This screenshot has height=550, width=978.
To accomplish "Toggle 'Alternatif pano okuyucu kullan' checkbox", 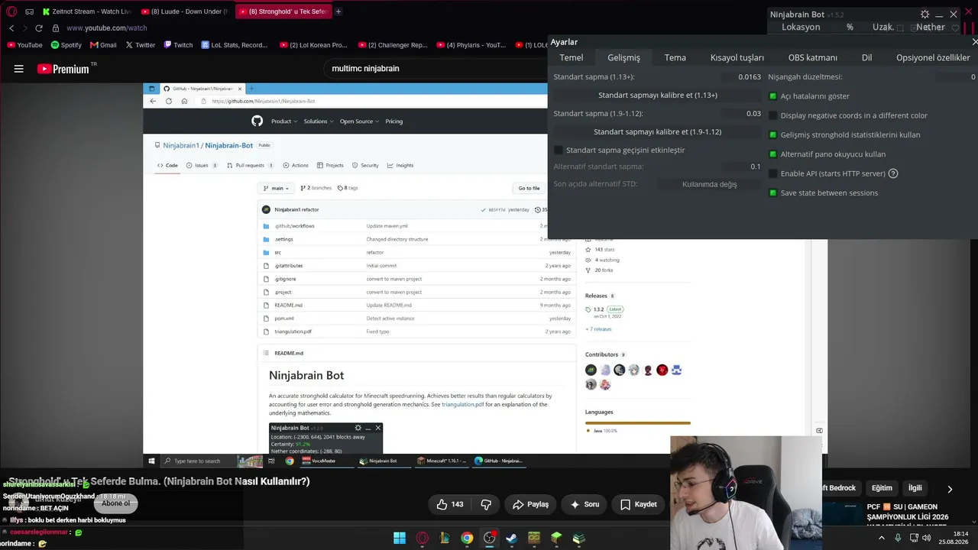I will point(773,154).
